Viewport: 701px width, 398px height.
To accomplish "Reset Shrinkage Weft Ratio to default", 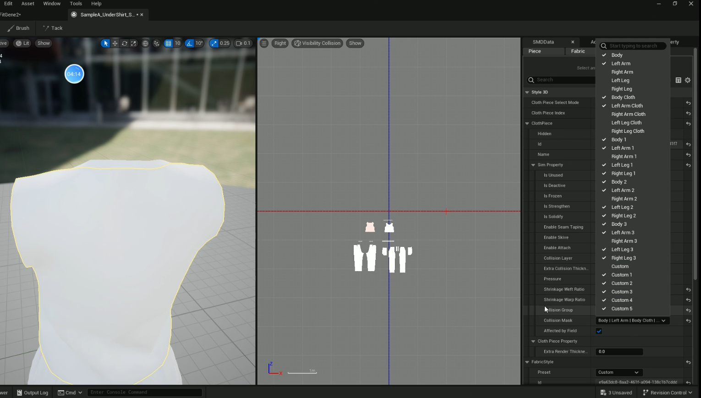I will click(688, 289).
